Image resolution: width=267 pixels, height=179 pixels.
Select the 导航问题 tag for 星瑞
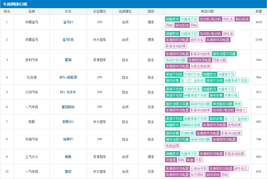coord(220,60)
